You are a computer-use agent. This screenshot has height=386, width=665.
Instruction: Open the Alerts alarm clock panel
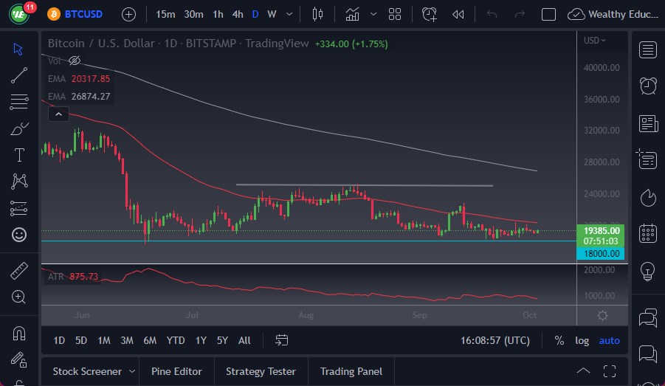[x=648, y=86]
